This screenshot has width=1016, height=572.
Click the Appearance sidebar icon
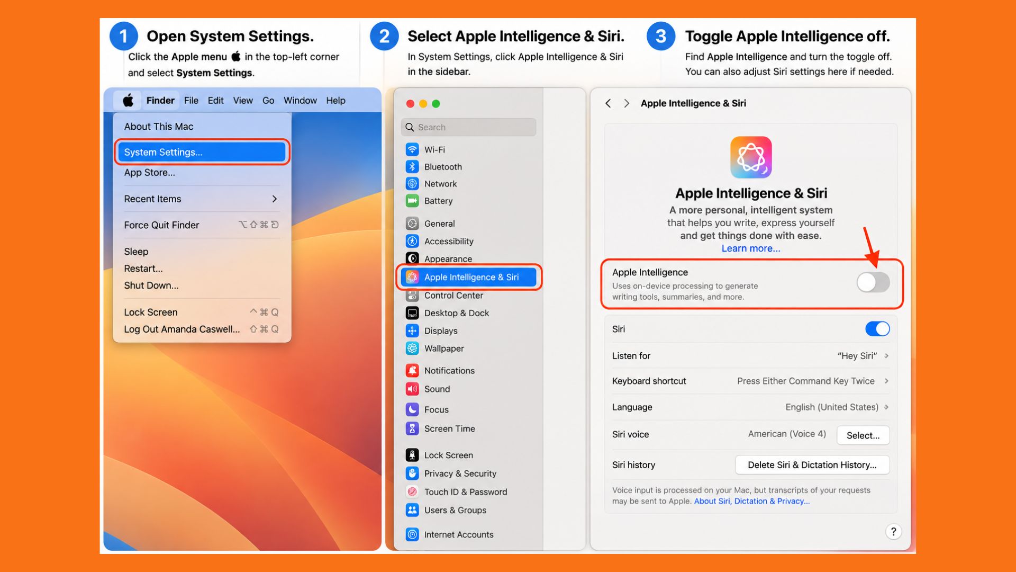(x=412, y=258)
